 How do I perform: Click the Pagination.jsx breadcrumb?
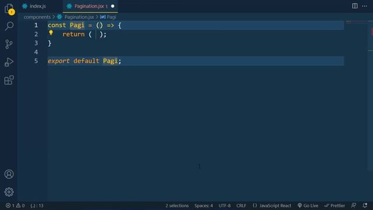pyautogui.click(x=79, y=17)
